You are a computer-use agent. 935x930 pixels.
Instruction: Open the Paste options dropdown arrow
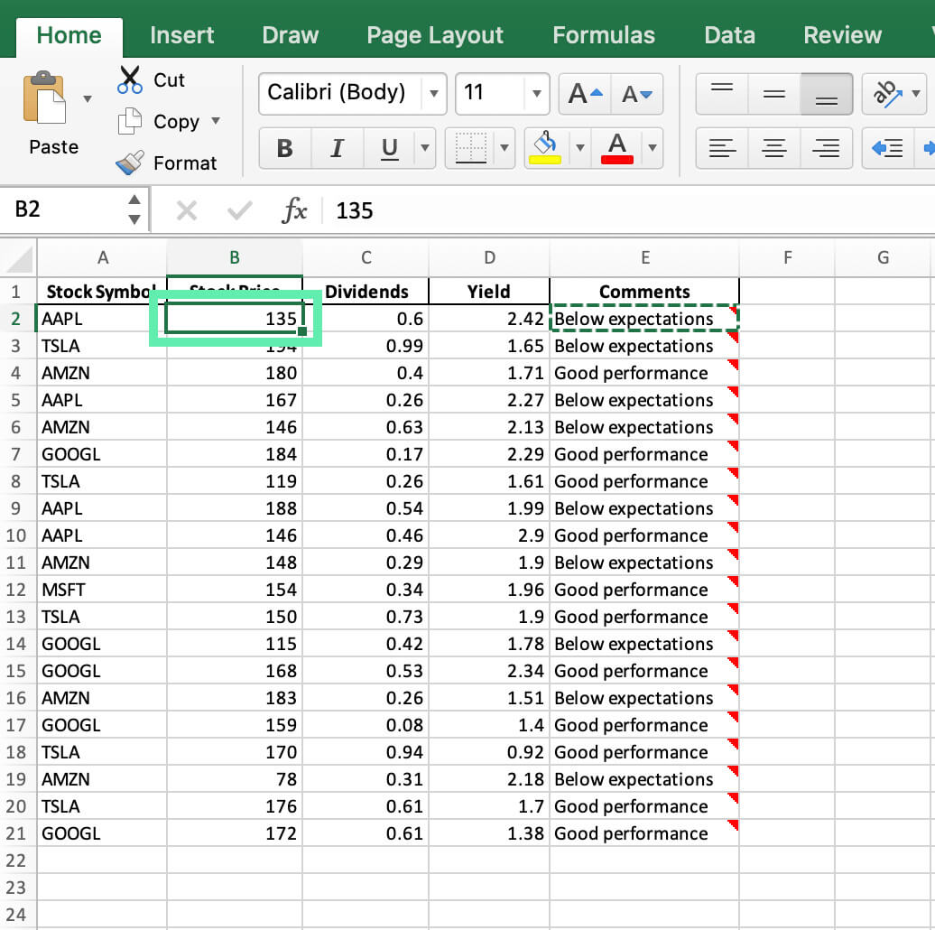88,98
